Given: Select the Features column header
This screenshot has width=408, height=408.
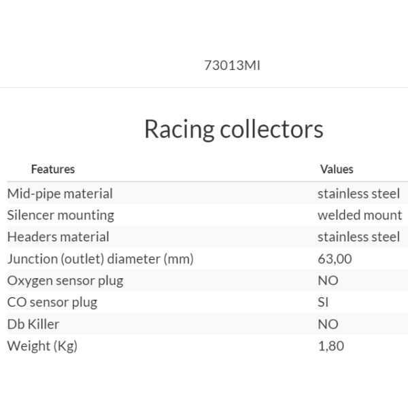Looking at the screenshot, I should pos(53,169).
